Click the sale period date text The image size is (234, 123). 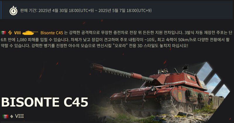coord(86,11)
